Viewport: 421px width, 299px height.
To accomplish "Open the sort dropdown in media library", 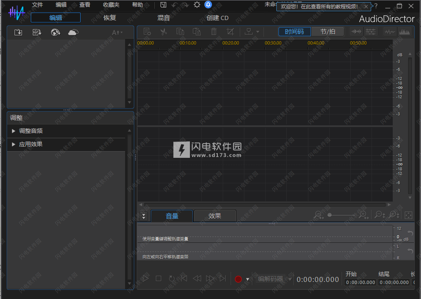I will (x=117, y=32).
